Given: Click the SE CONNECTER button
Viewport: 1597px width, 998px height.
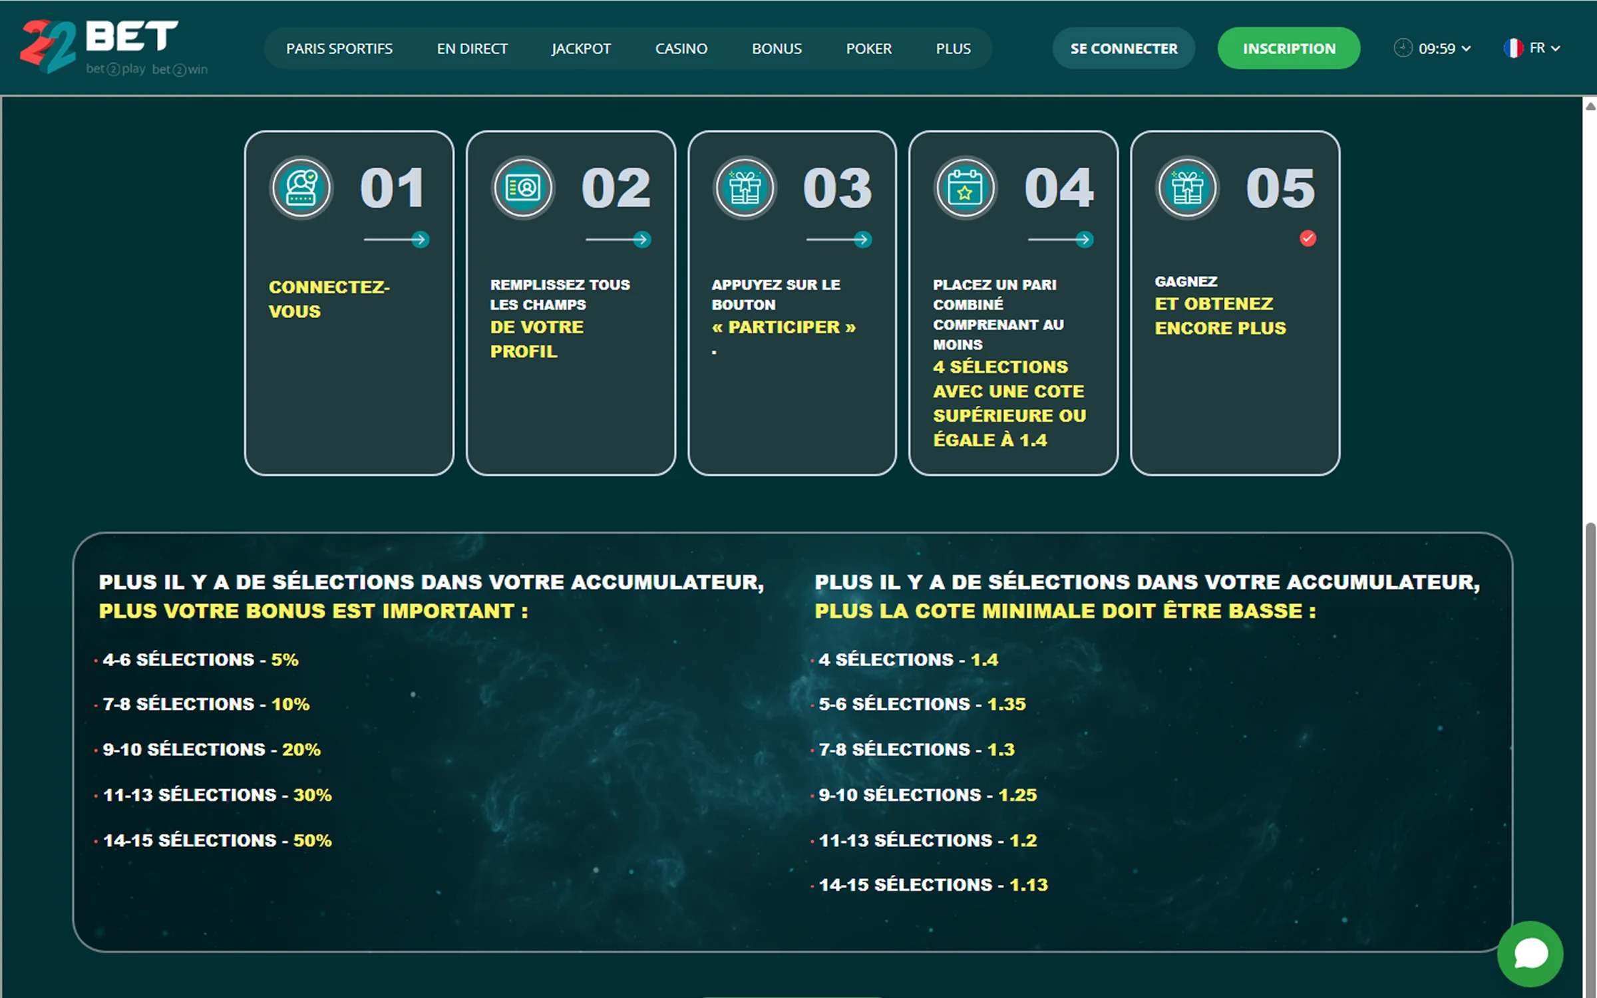Looking at the screenshot, I should pyautogui.click(x=1123, y=48).
